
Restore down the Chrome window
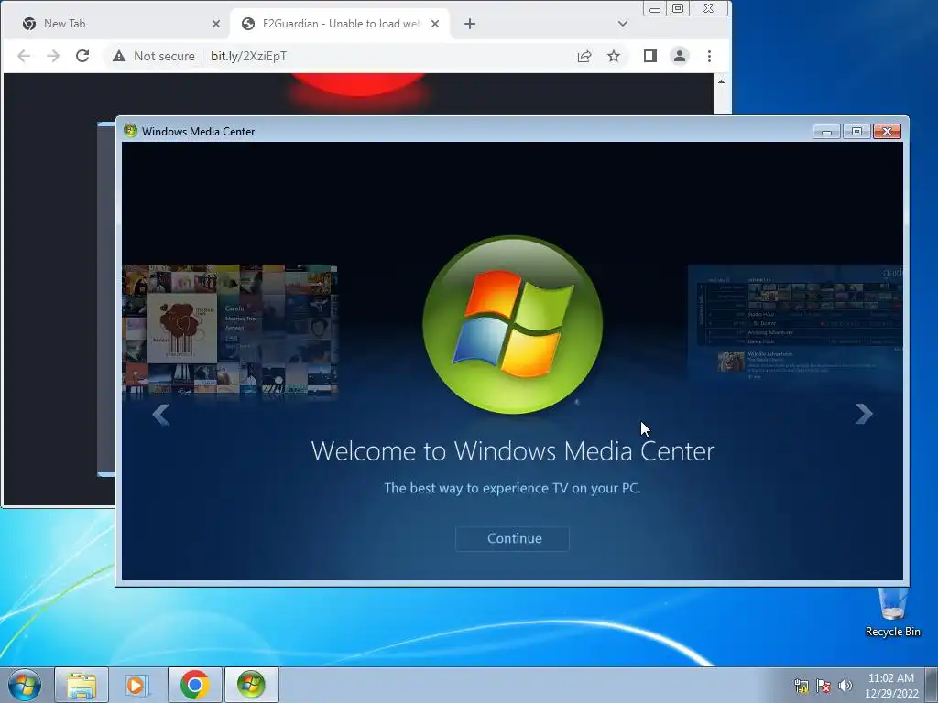678,9
